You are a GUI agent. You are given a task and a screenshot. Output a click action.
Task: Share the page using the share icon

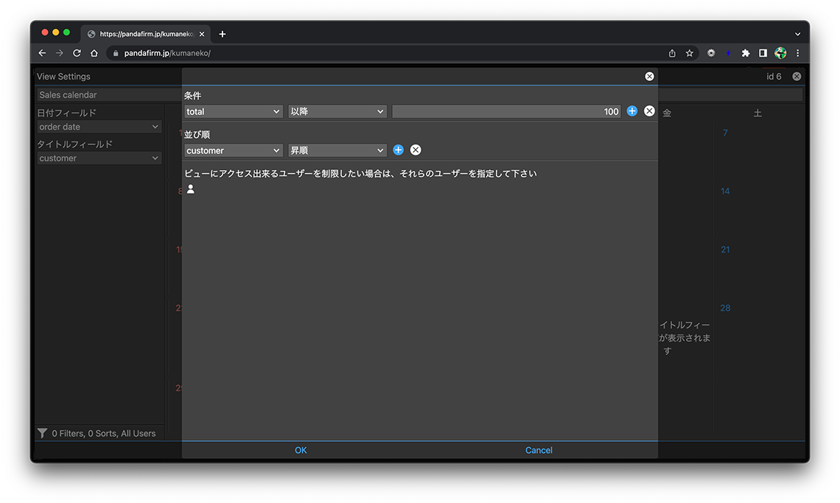pos(672,53)
